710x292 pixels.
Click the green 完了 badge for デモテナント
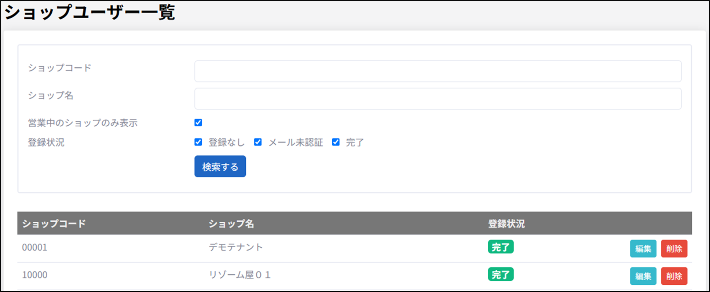(x=500, y=247)
